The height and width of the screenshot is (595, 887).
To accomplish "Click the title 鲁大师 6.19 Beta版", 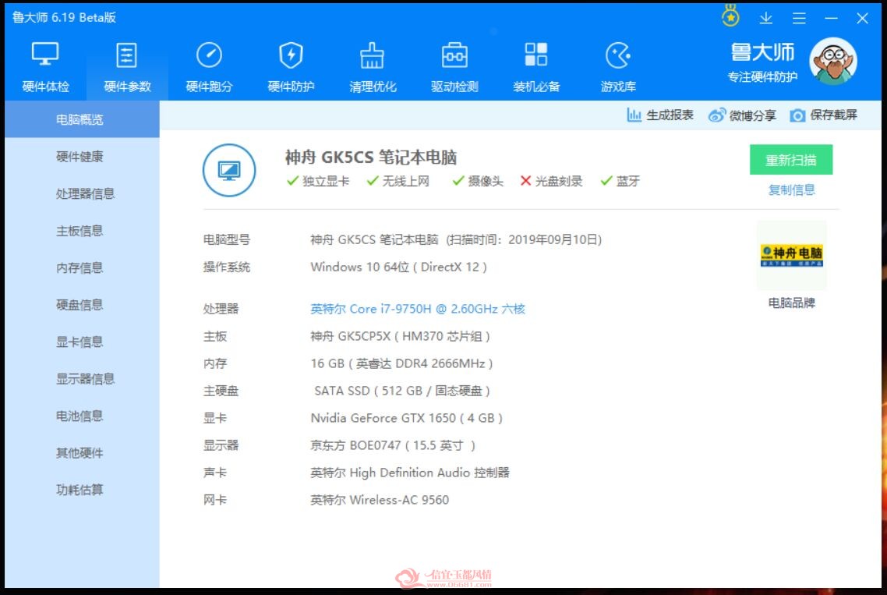I will [64, 18].
